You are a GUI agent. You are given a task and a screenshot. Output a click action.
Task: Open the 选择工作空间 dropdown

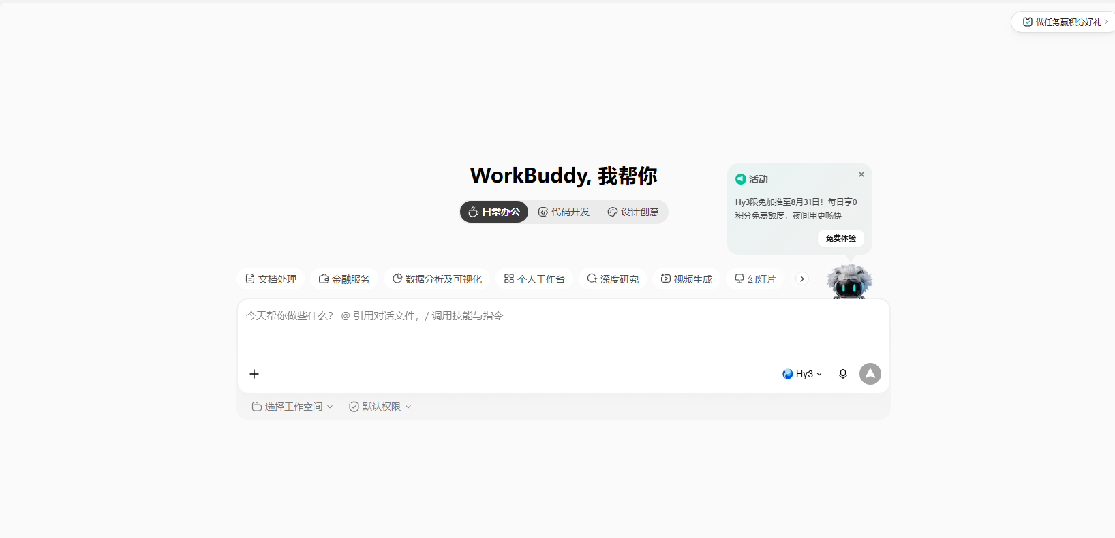[292, 407]
